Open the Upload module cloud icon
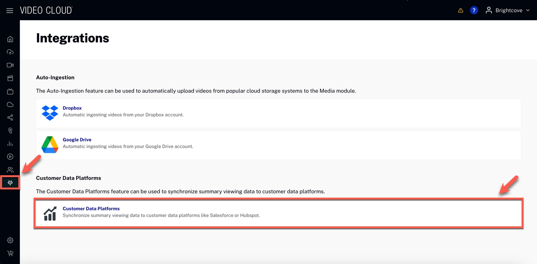The width and height of the screenshot is (537, 264). click(x=10, y=52)
